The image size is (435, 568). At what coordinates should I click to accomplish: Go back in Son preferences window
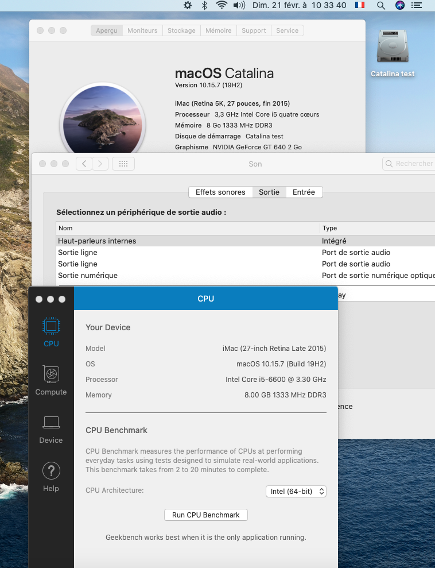click(84, 164)
